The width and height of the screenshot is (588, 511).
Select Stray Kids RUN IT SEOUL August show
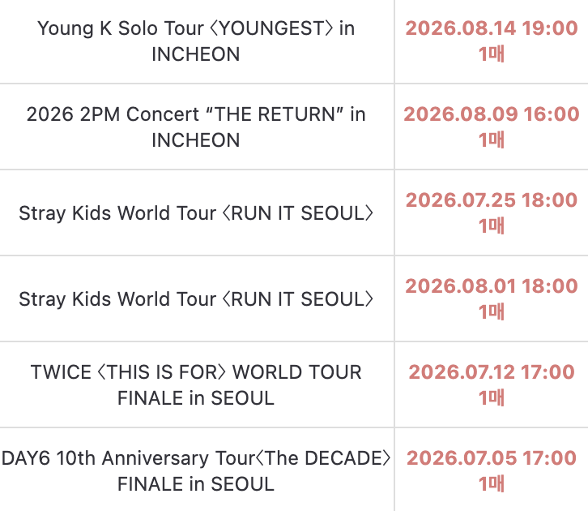point(196,298)
